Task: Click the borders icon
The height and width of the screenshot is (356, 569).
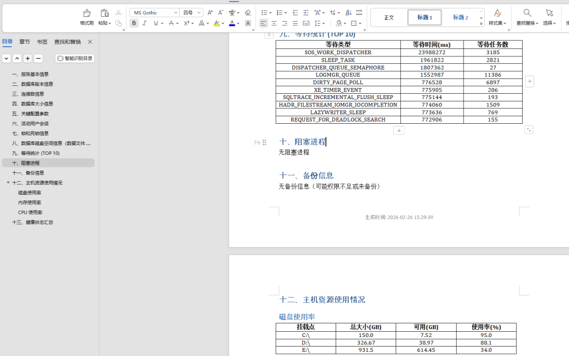Action: click(354, 23)
